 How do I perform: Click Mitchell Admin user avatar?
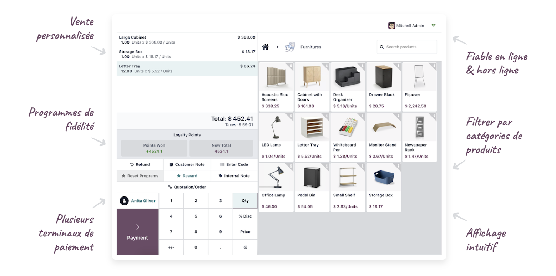coord(391,26)
